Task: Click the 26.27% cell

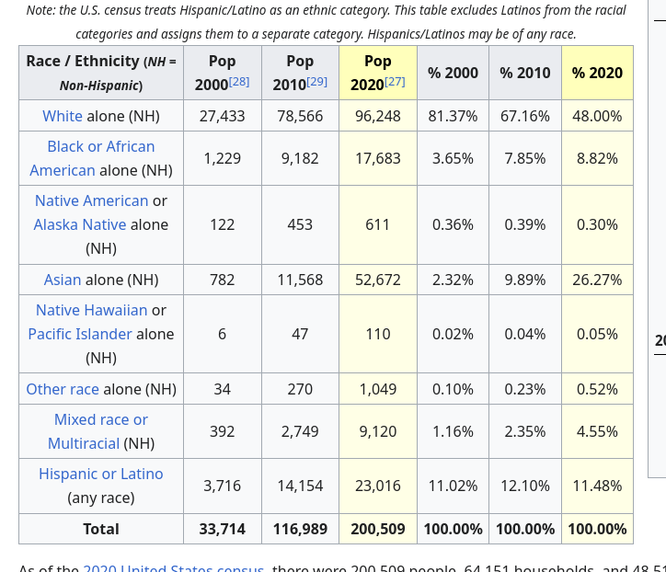Action: tap(597, 280)
